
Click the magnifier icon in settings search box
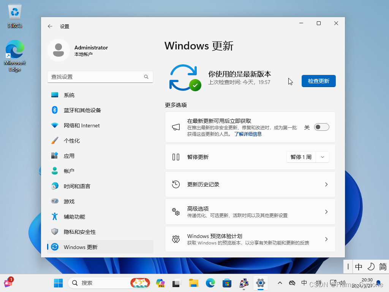coord(146,77)
